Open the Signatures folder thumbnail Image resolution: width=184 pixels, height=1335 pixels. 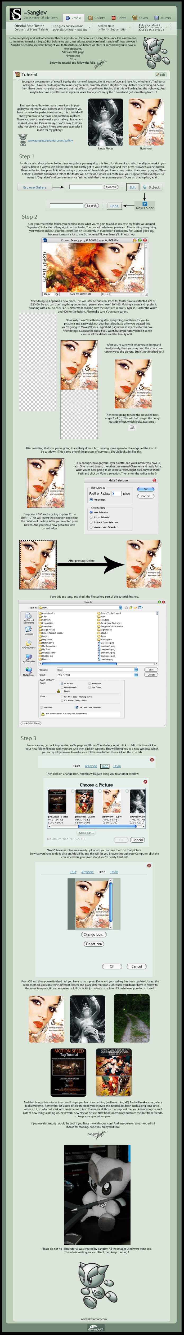[x=146, y=122]
